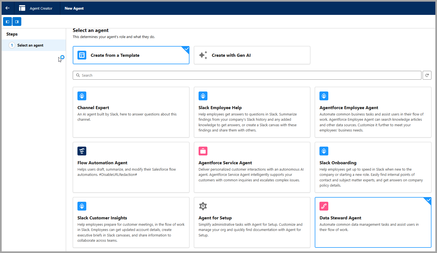Click the search magnifier icon
This screenshot has height=253, width=437.
click(x=78, y=75)
